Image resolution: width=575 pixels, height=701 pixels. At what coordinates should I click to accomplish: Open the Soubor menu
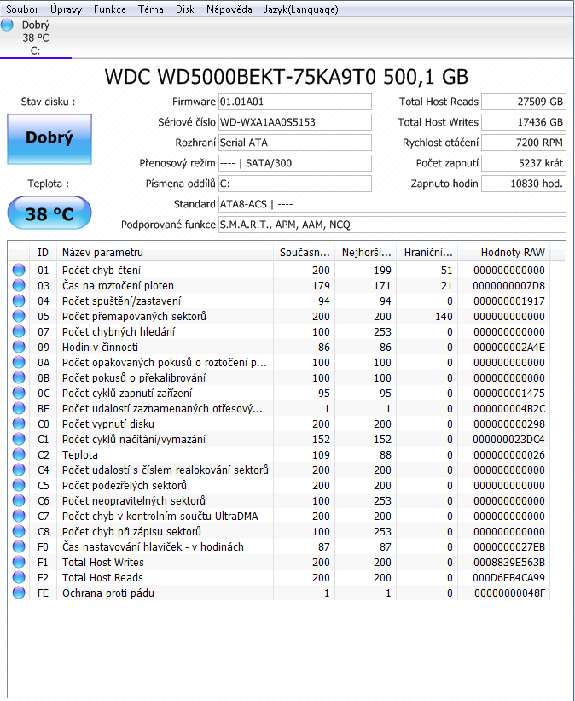tap(22, 9)
